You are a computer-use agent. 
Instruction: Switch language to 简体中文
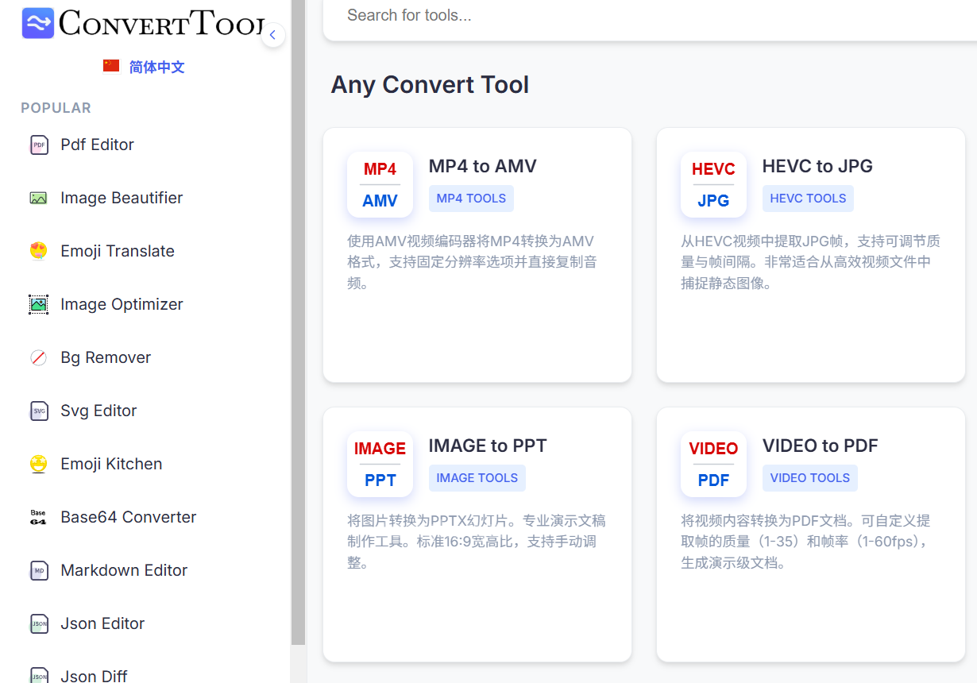coord(145,67)
